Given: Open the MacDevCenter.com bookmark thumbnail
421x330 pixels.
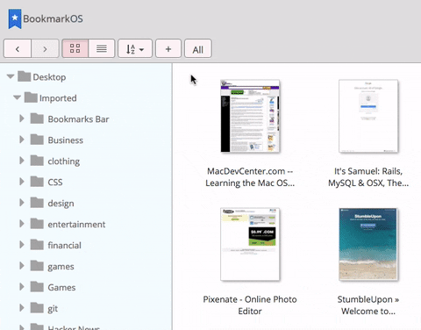Looking at the screenshot, I should point(250,116).
